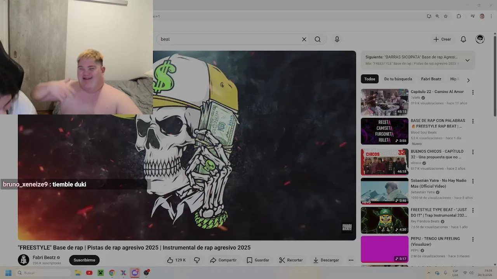Show hidden system tray icons
The height and width of the screenshot is (279, 497).
pyautogui.click(x=429, y=273)
